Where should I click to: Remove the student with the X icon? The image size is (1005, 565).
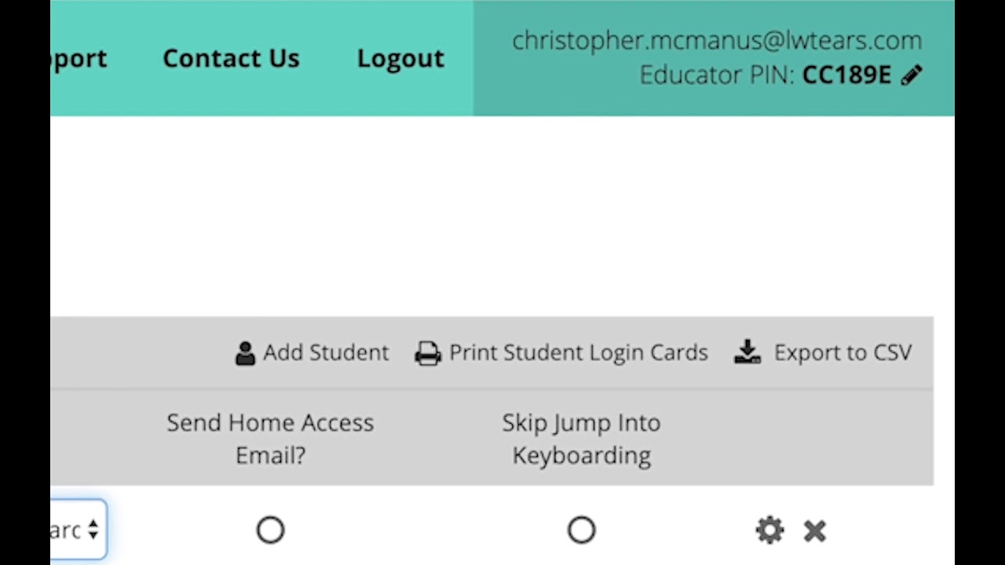[x=815, y=531]
